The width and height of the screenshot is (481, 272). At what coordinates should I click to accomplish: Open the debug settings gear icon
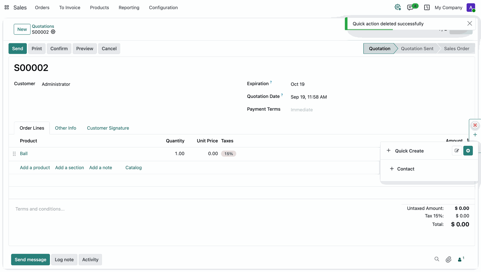pyautogui.click(x=398, y=8)
